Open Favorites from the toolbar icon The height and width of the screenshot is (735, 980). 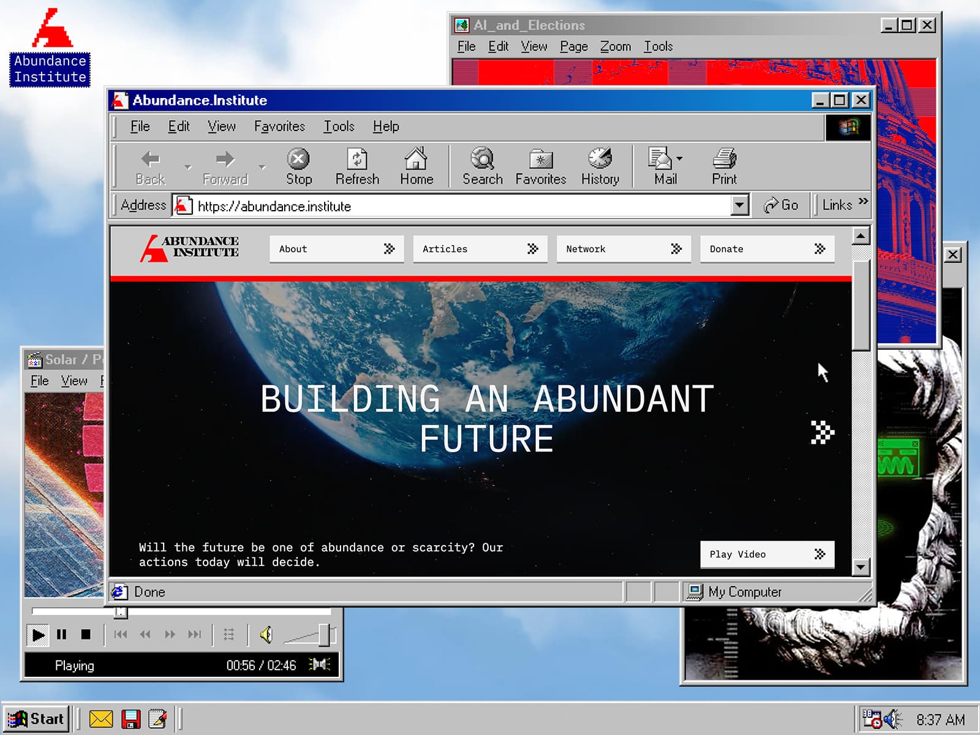(x=540, y=161)
